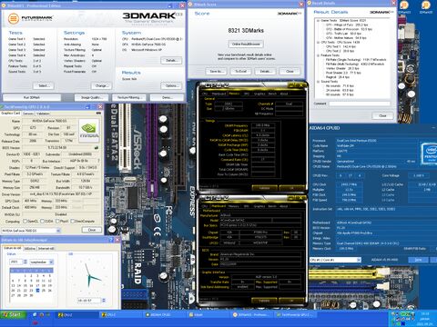Viewport: 437px width, 327px height.
Task: Click the Save button in AIDA64 CPUID
Action: coord(418,260)
